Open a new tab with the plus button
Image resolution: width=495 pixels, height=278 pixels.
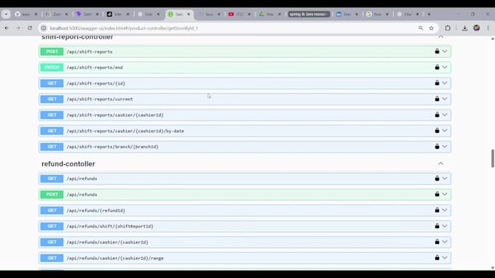point(429,15)
